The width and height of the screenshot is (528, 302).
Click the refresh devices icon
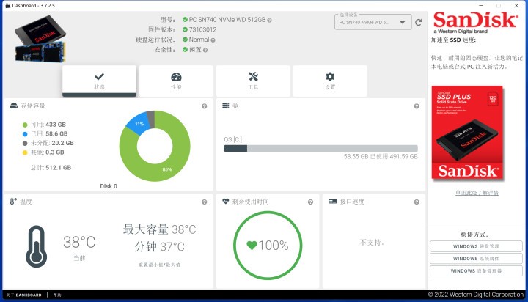tap(419, 22)
